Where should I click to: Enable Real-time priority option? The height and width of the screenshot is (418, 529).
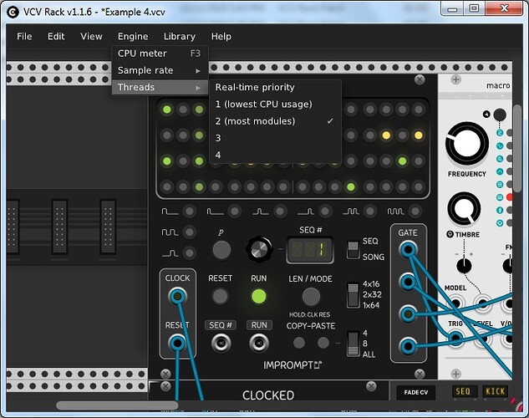(275, 88)
